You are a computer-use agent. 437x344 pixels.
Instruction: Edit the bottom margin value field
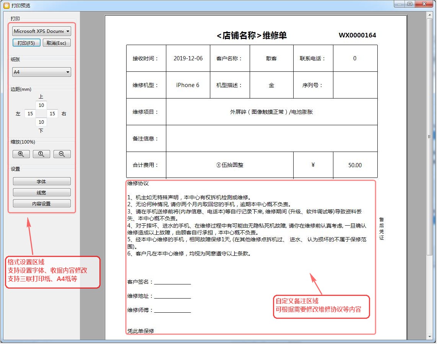click(41, 122)
